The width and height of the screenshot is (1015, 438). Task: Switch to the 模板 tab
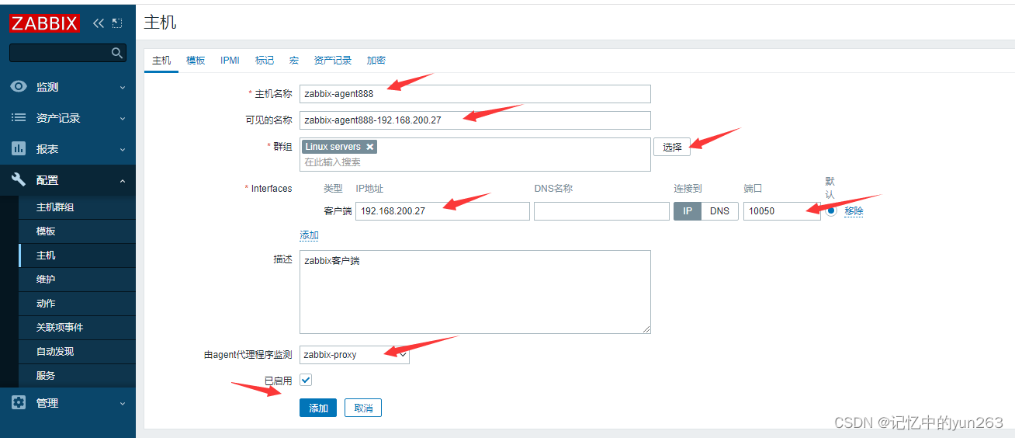click(x=196, y=61)
